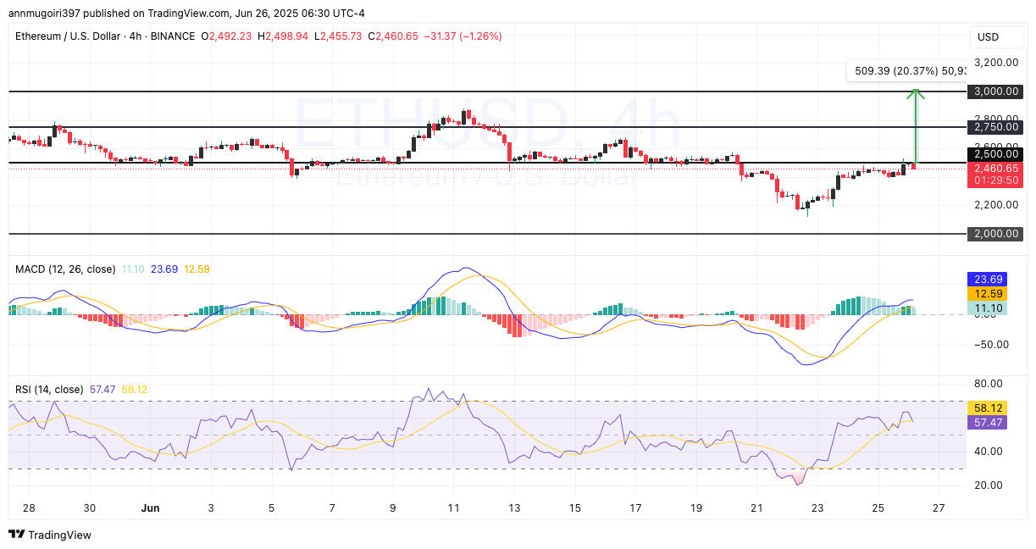Screen dimensions: 1036x549
Task: Click the change value −31.37 (−1.26%)
Action: coord(464,36)
